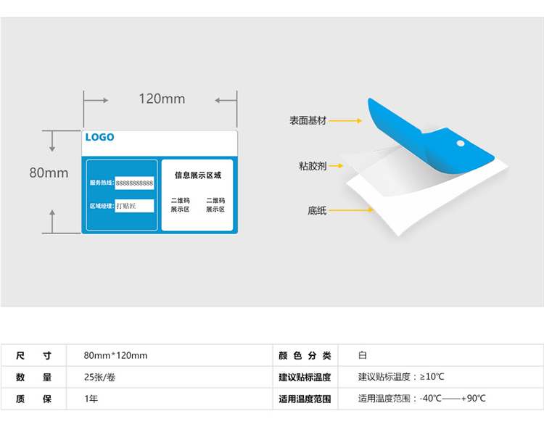
Task: Click the 适用温度范围 value -40℃ to +90℃
Action: click(421, 398)
